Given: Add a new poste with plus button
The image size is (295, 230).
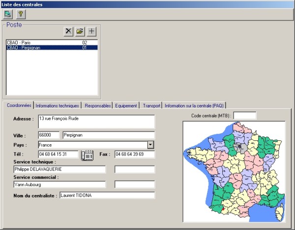Looking at the screenshot, I should tap(91, 32).
